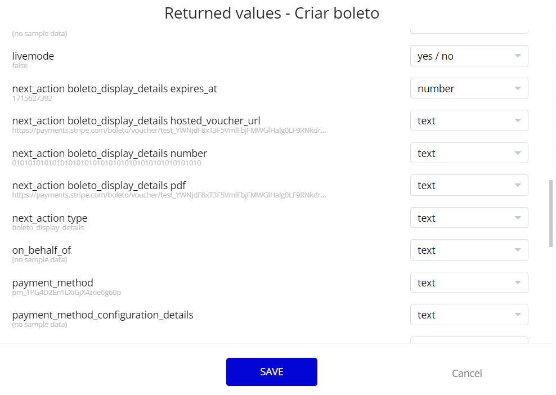Open the payment_method type dropdown
Image resolution: width=556 pixels, height=395 pixels.
click(469, 282)
